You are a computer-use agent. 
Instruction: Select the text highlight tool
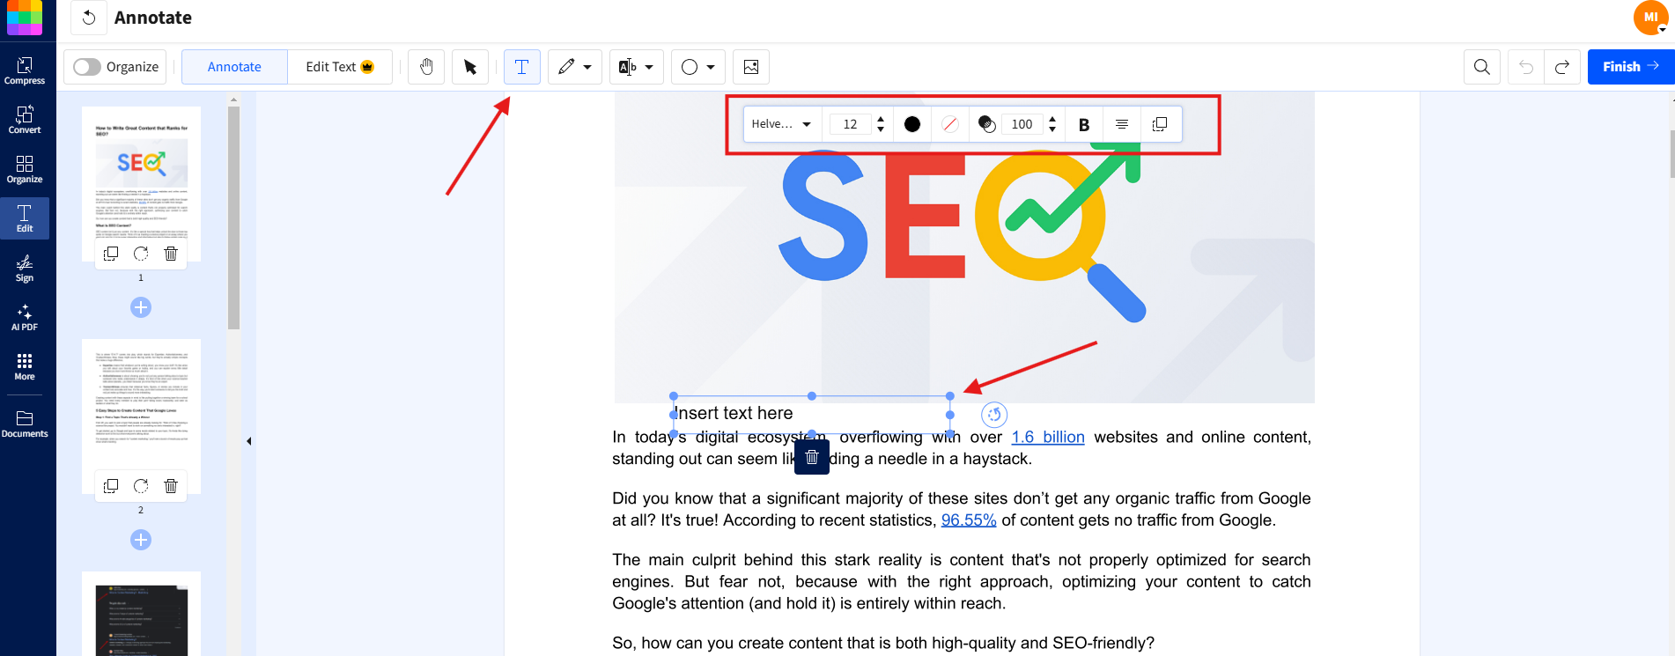click(x=627, y=67)
